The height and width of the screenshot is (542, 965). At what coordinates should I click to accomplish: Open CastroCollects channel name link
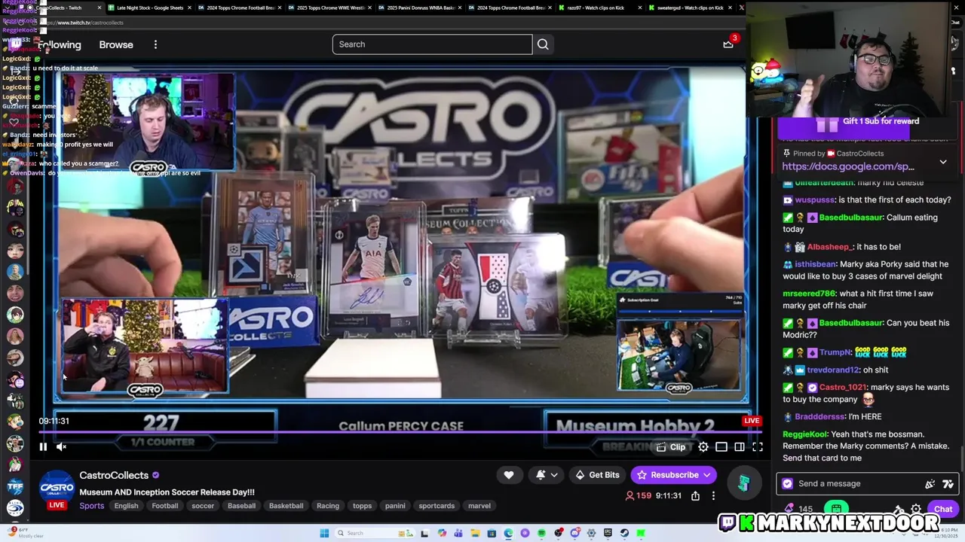114,475
